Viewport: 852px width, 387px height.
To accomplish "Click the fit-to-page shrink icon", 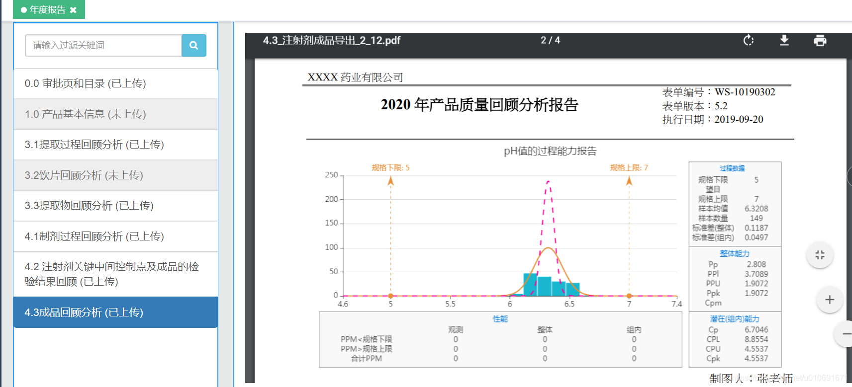I will tap(820, 255).
